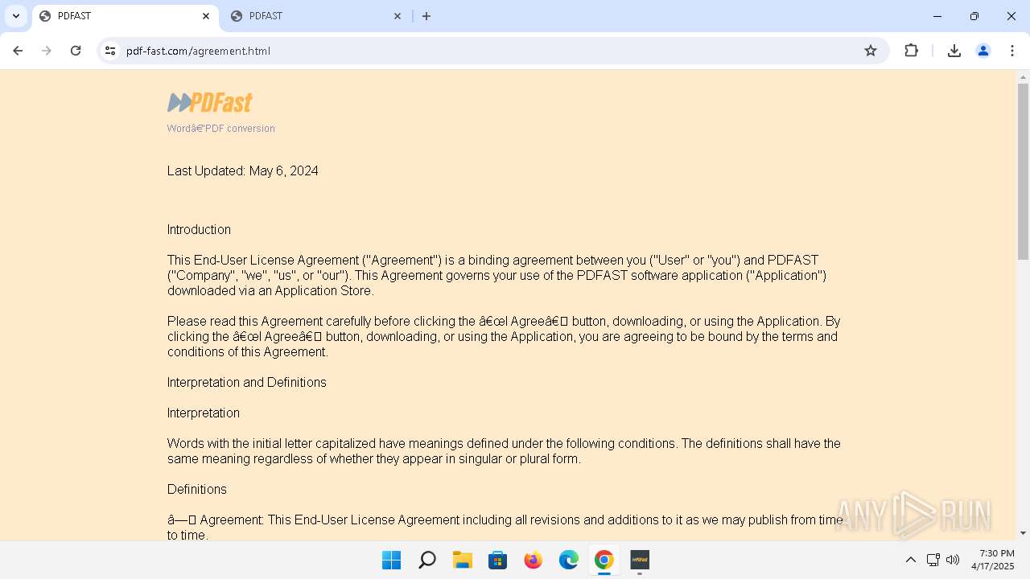This screenshot has height=579, width=1030.
Task: Open a new browser tab
Action: tap(426, 16)
